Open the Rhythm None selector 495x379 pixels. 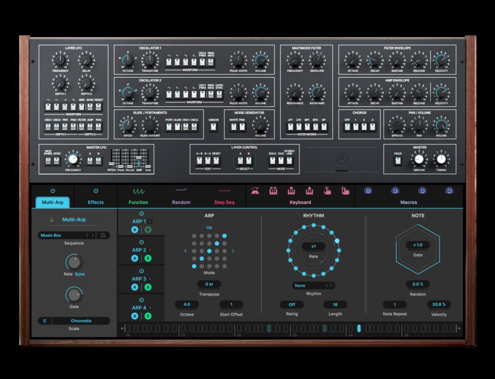tap(314, 286)
